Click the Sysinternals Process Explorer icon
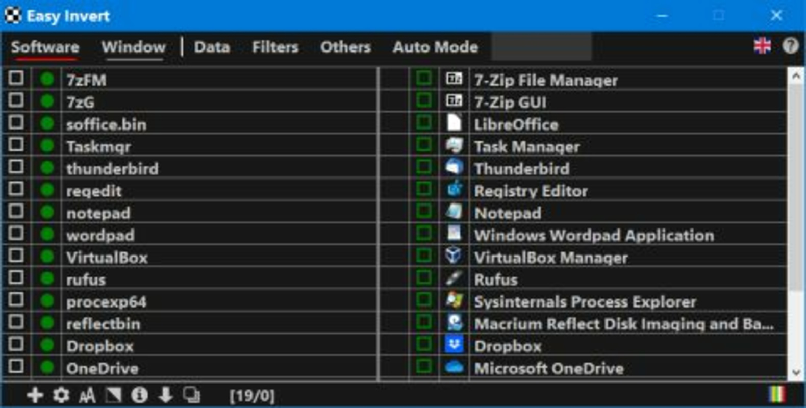 pyautogui.click(x=454, y=300)
